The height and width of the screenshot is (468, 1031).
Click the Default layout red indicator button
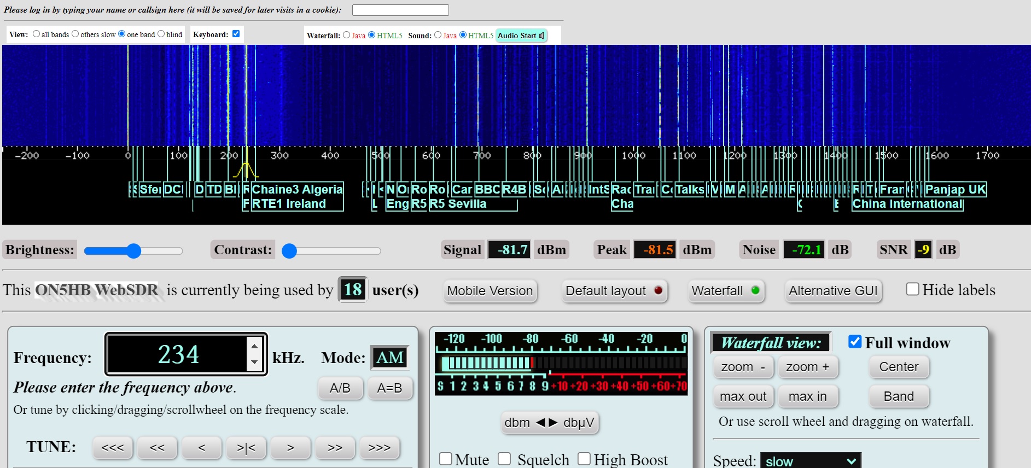pos(614,291)
